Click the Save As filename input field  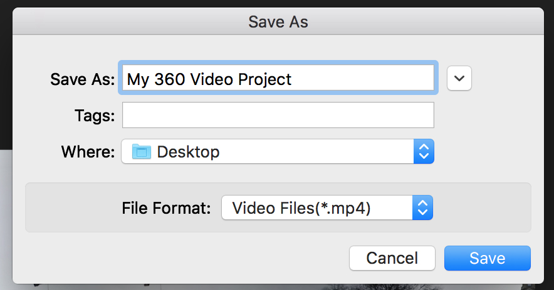[x=278, y=78]
